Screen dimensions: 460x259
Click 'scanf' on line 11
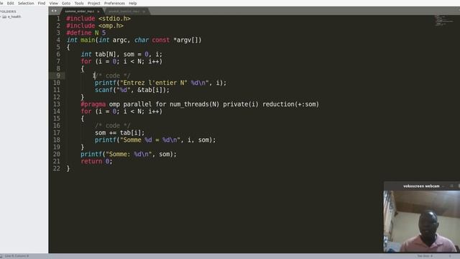coord(103,90)
